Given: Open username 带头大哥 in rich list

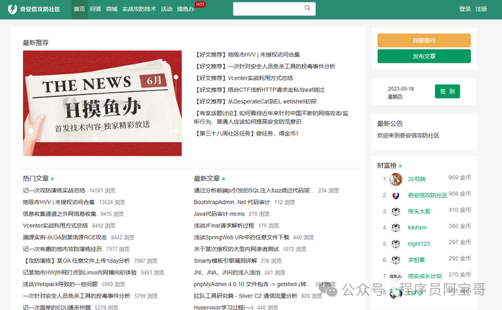Looking at the screenshot, I should pyautogui.click(x=419, y=212).
